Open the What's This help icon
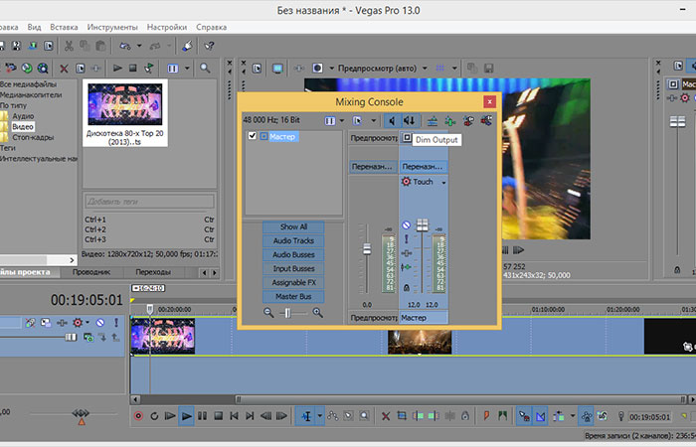 [209, 46]
